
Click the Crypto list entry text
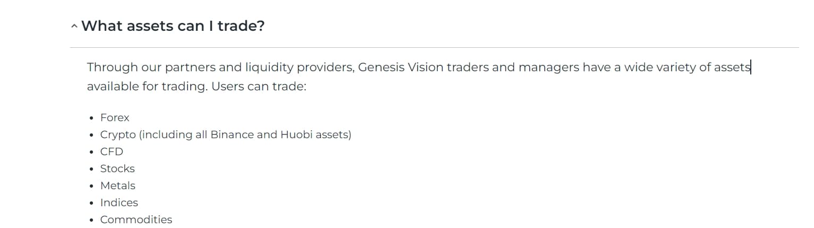coord(226,134)
